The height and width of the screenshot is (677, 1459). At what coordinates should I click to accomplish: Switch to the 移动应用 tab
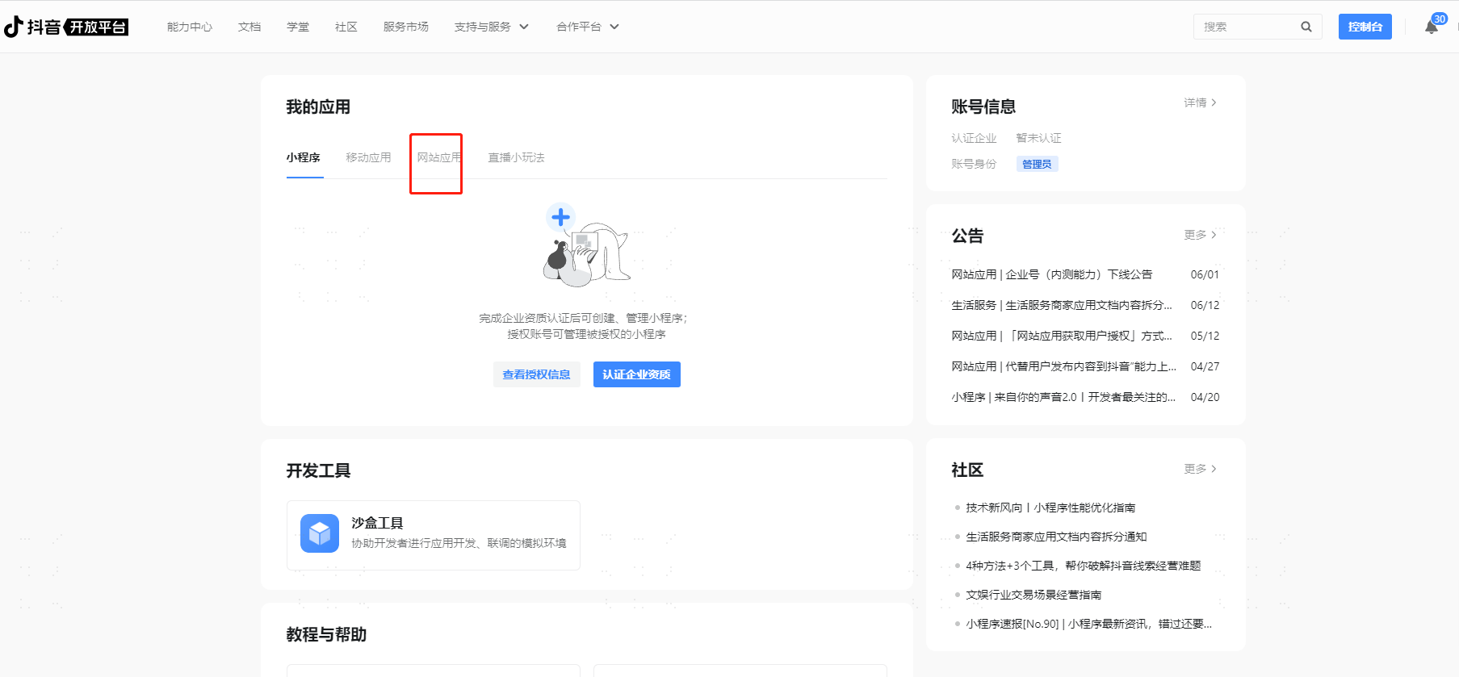pyautogui.click(x=368, y=157)
